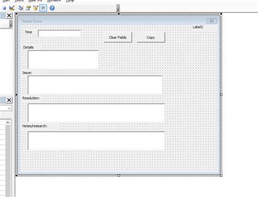258x197 pixels.
Task: Click the Reset (stop) toolbar icon
Action: pos(4,8)
